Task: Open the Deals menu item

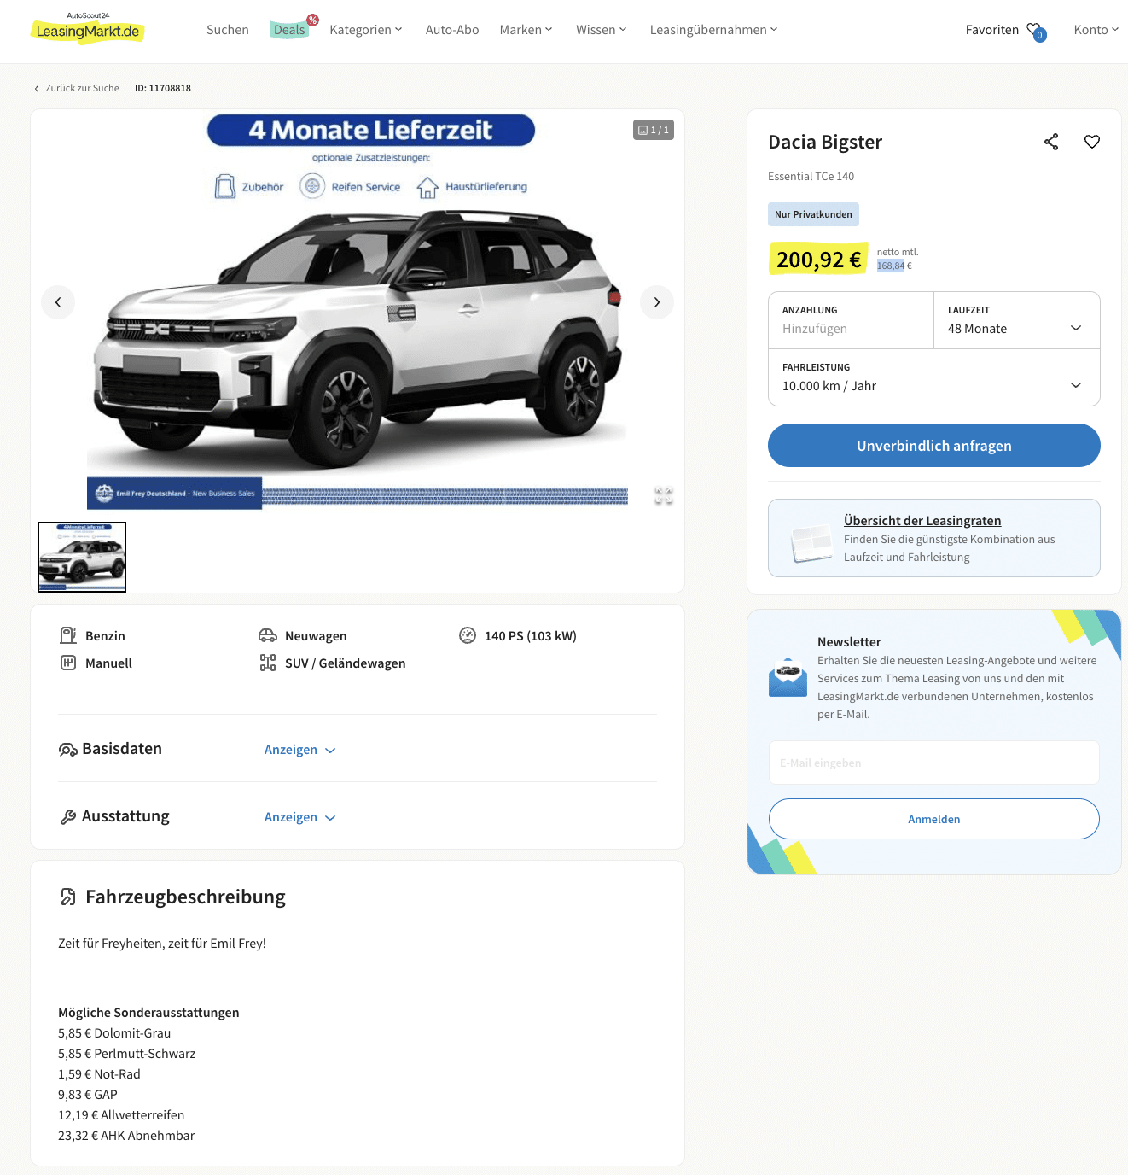Action: [x=289, y=30]
